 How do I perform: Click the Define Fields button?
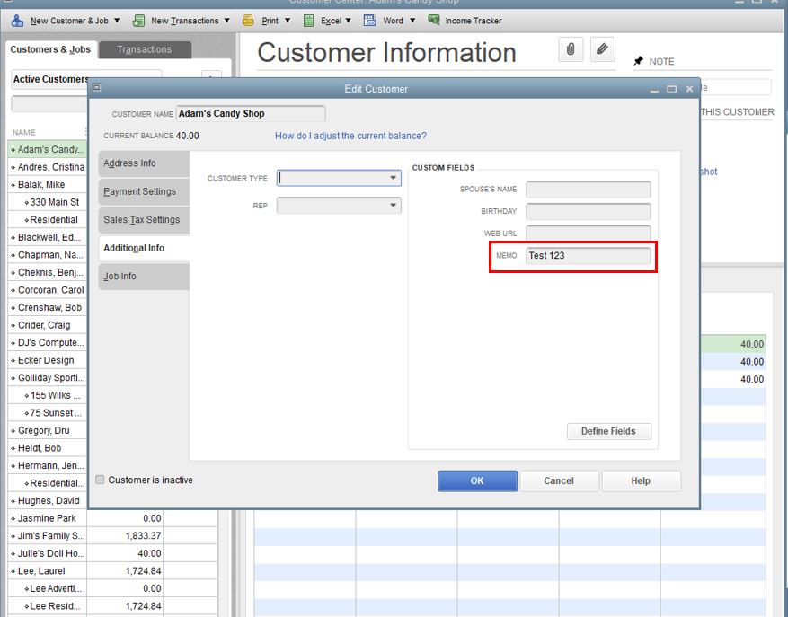pyautogui.click(x=608, y=431)
